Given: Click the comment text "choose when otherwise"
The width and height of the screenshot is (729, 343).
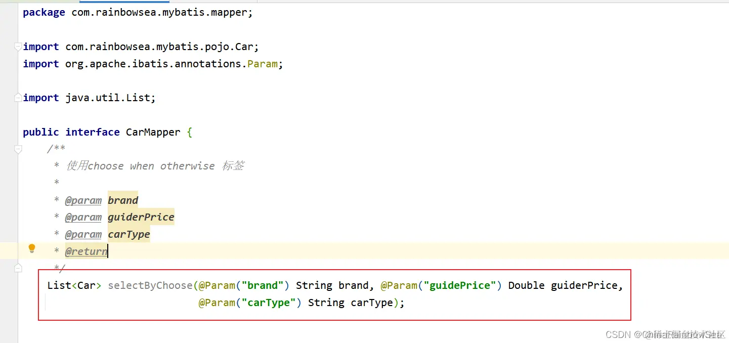Looking at the screenshot, I should pyautogui.click(x=151, y=166).
